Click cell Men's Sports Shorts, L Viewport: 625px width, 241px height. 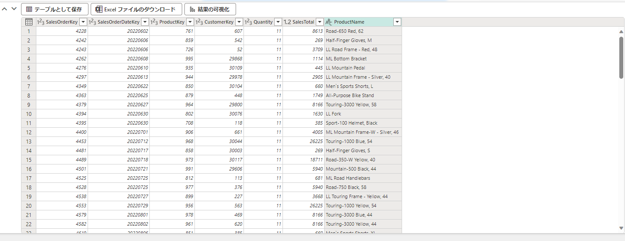[363, 86]
